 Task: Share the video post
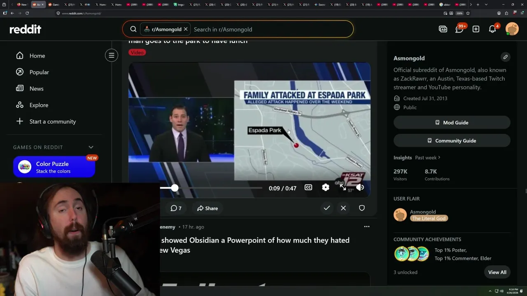pos(208,208)
